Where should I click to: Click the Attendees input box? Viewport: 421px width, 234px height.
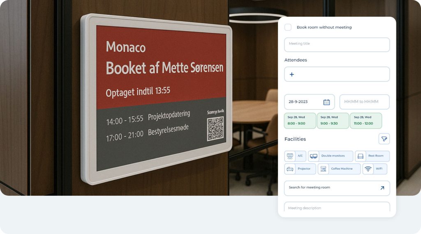coord(337,74)
